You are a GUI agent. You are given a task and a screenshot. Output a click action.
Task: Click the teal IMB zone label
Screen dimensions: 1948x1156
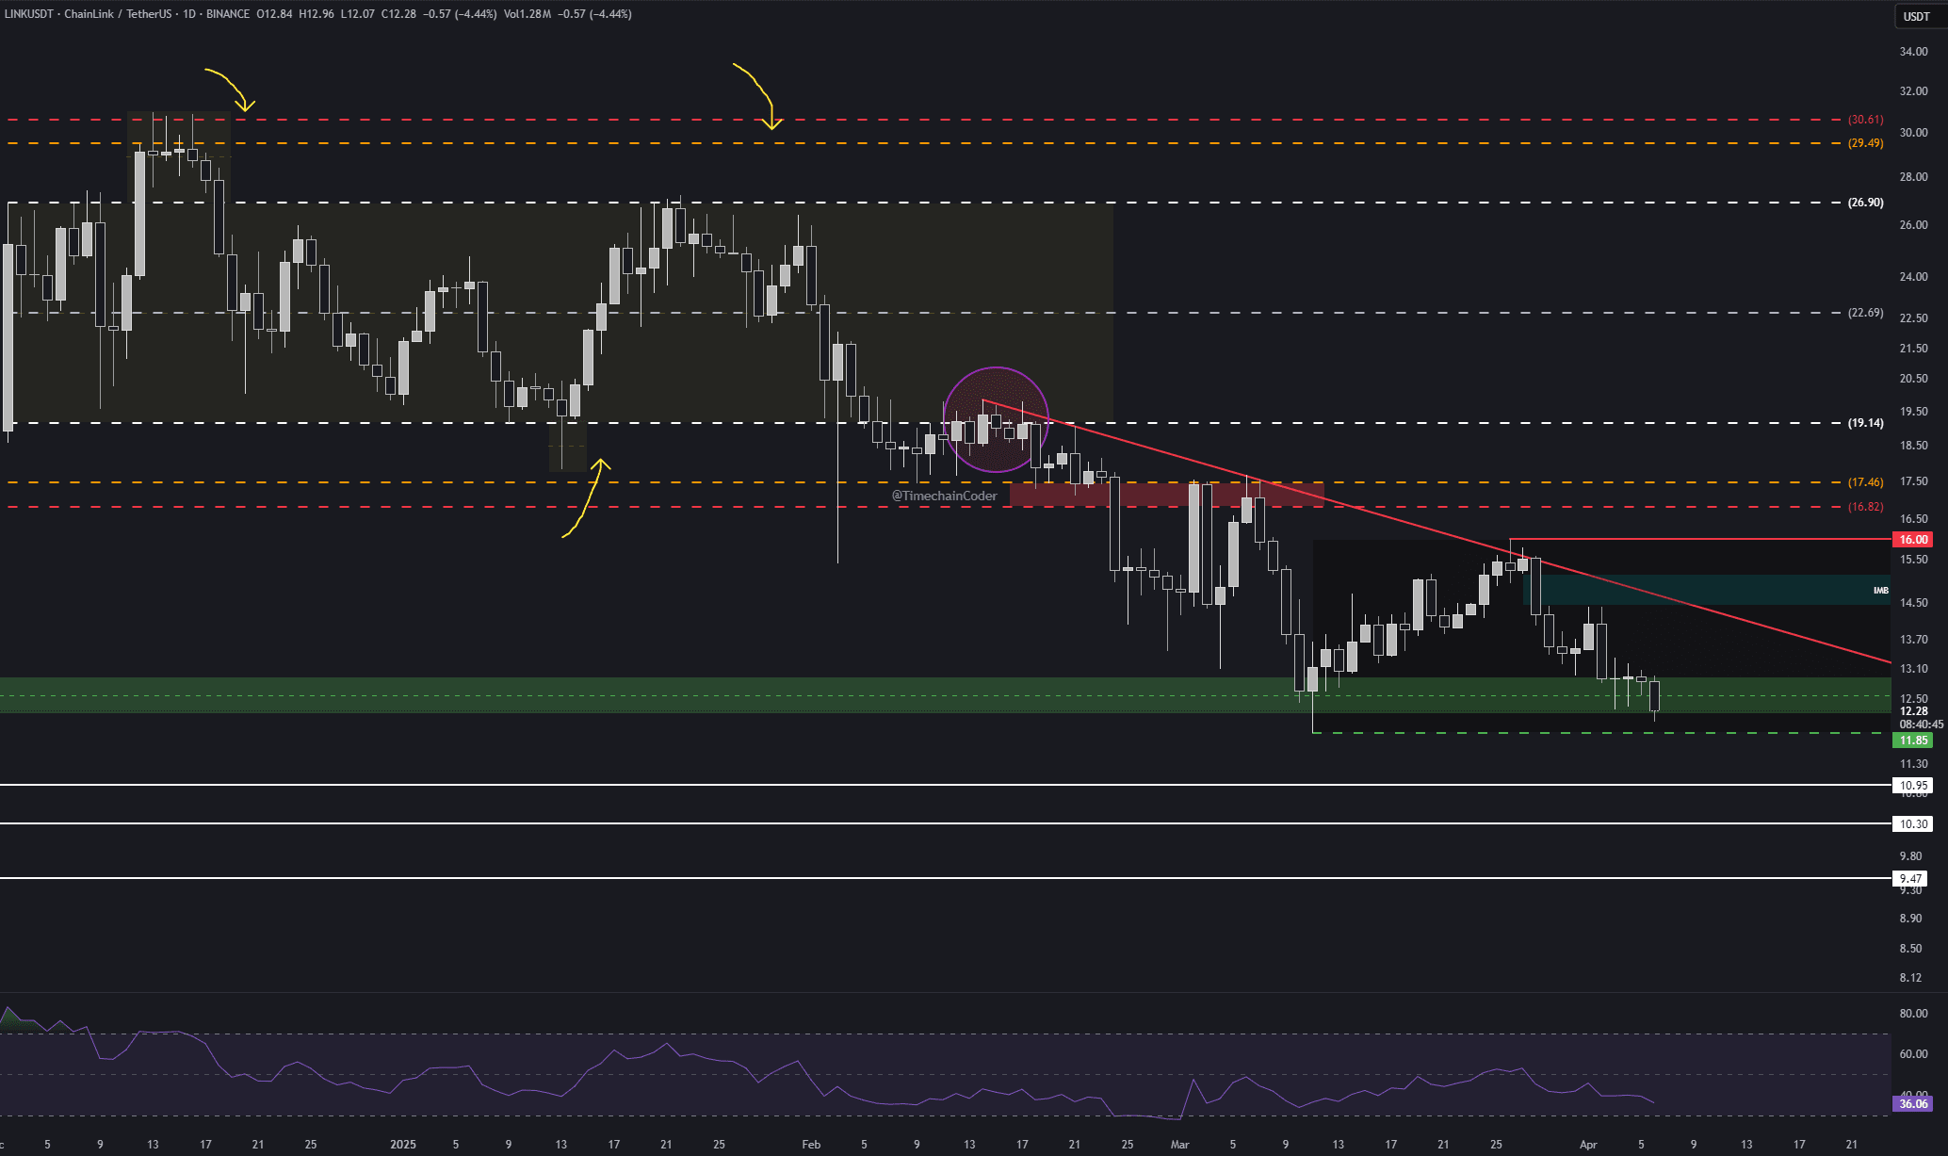coord(1880,591)
